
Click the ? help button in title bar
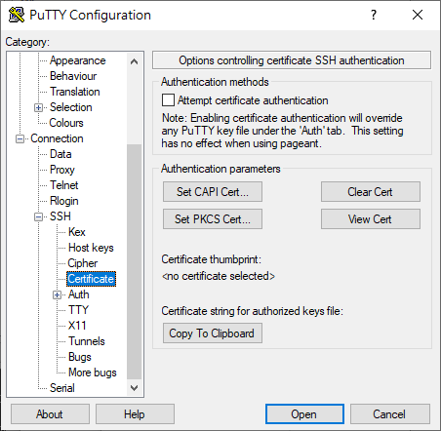[x=374, y=15]
